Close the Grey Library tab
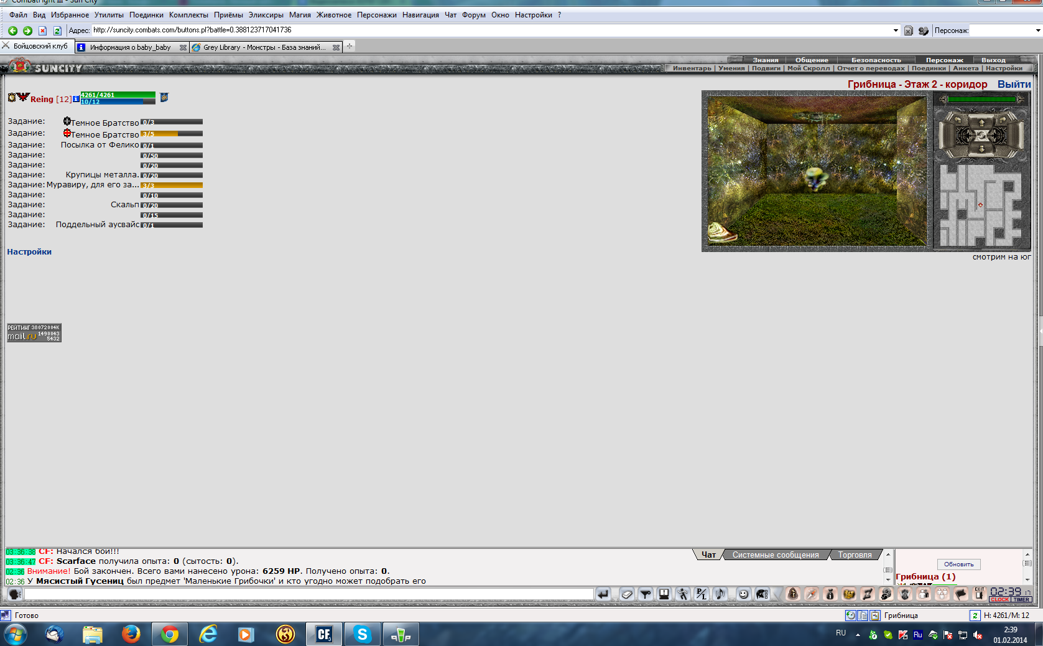This screenshot has height=646, width=1043. point(336,47)
